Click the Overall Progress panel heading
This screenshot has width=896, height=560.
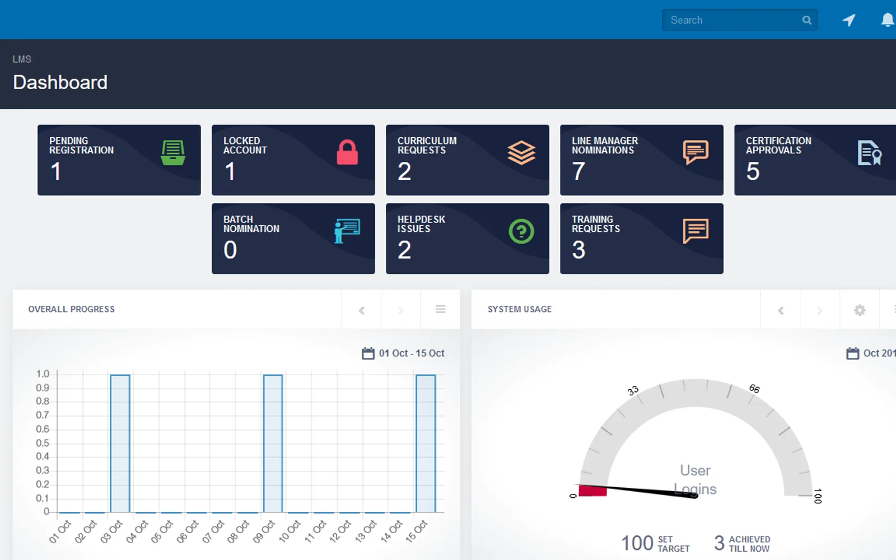(x=72, y=309)
